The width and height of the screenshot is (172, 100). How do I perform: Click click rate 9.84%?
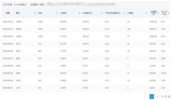(x=63, y=80)
